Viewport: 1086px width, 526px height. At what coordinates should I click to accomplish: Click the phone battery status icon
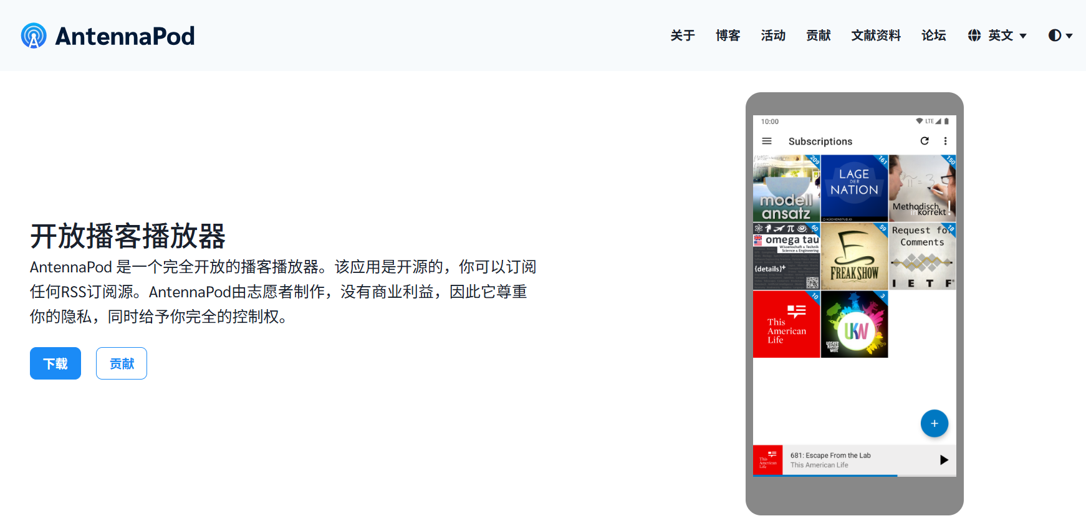pyautogui.click(x=946, y=121)
